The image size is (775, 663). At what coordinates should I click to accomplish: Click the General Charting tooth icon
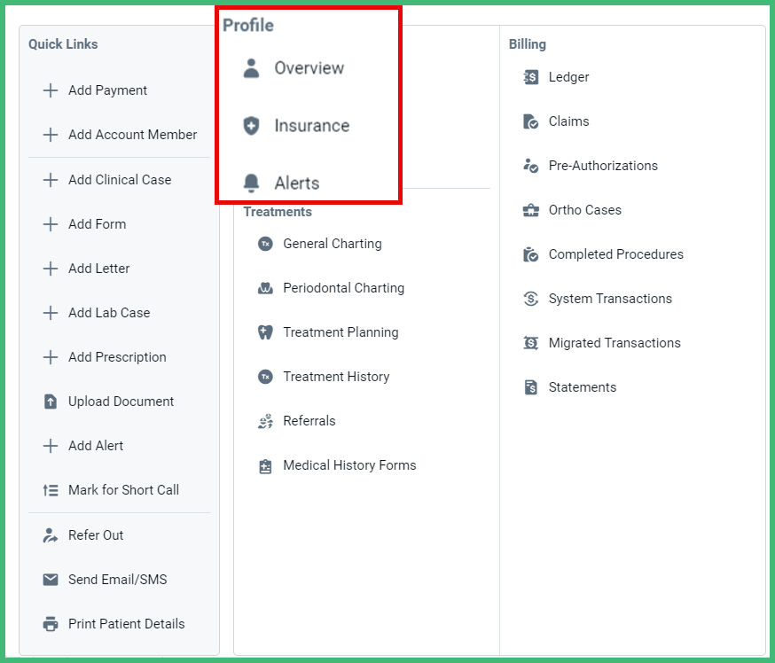(x=265, y=243)
